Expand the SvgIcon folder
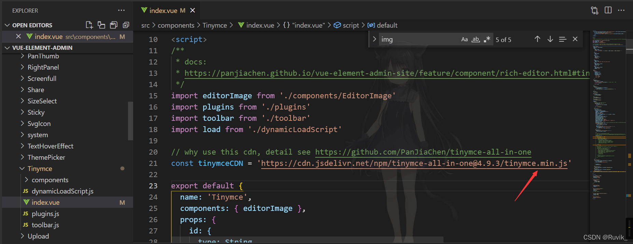Screen dimensions: 633x244 pyautogui.click(x=23, y=124)
